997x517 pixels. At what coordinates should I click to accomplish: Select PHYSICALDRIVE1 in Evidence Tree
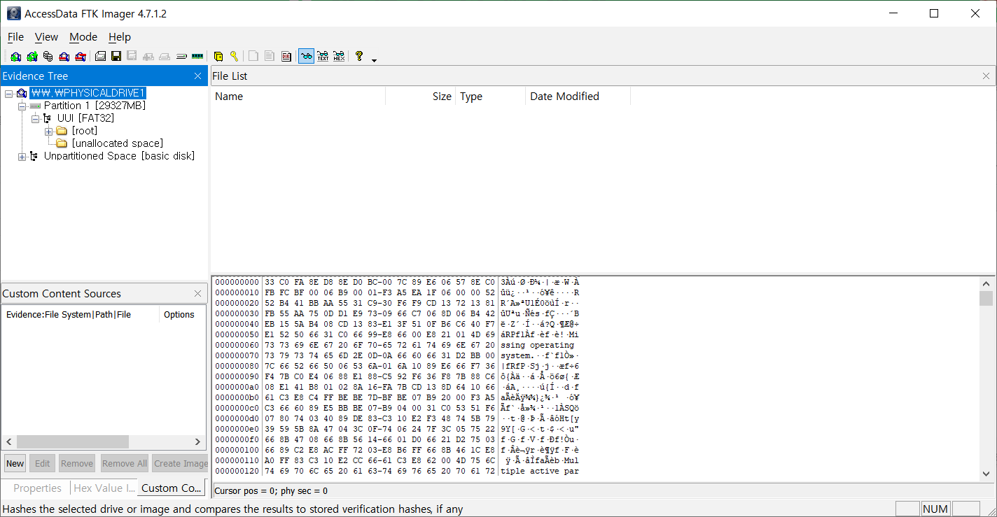(88, 93)
